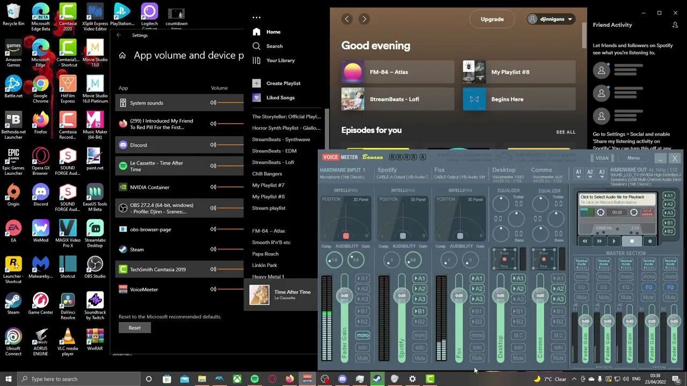Viewport: 687px width, 386px height.
Task: Click Voicemeeter cassette record button
Action: (650, 241)
